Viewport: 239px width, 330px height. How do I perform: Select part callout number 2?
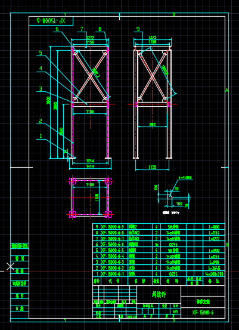pyautogui.click(x=41, y=121)
